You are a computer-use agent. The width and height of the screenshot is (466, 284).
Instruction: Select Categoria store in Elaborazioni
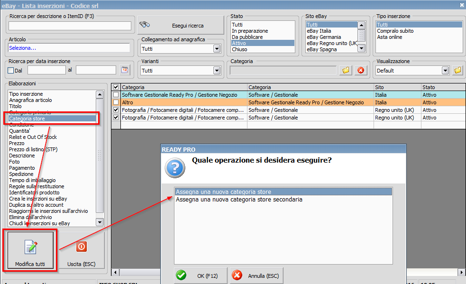pos(52,119)
